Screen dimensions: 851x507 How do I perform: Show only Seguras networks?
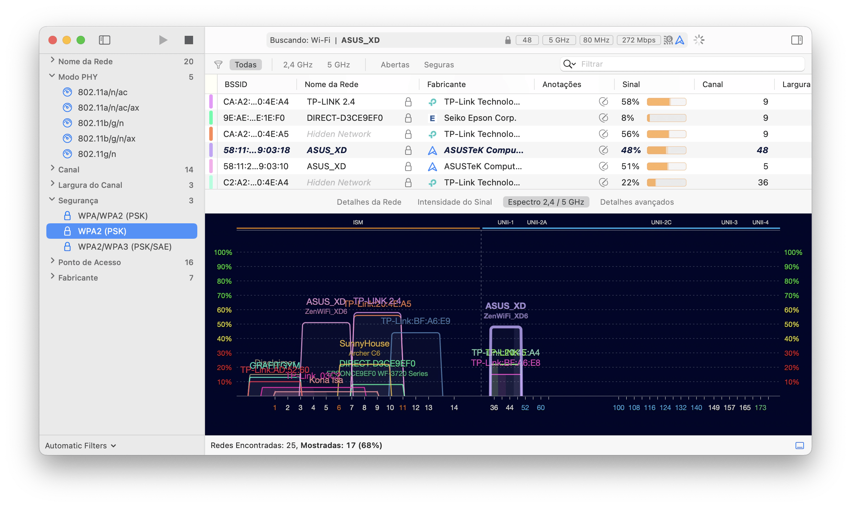click(x=439, y=65)
